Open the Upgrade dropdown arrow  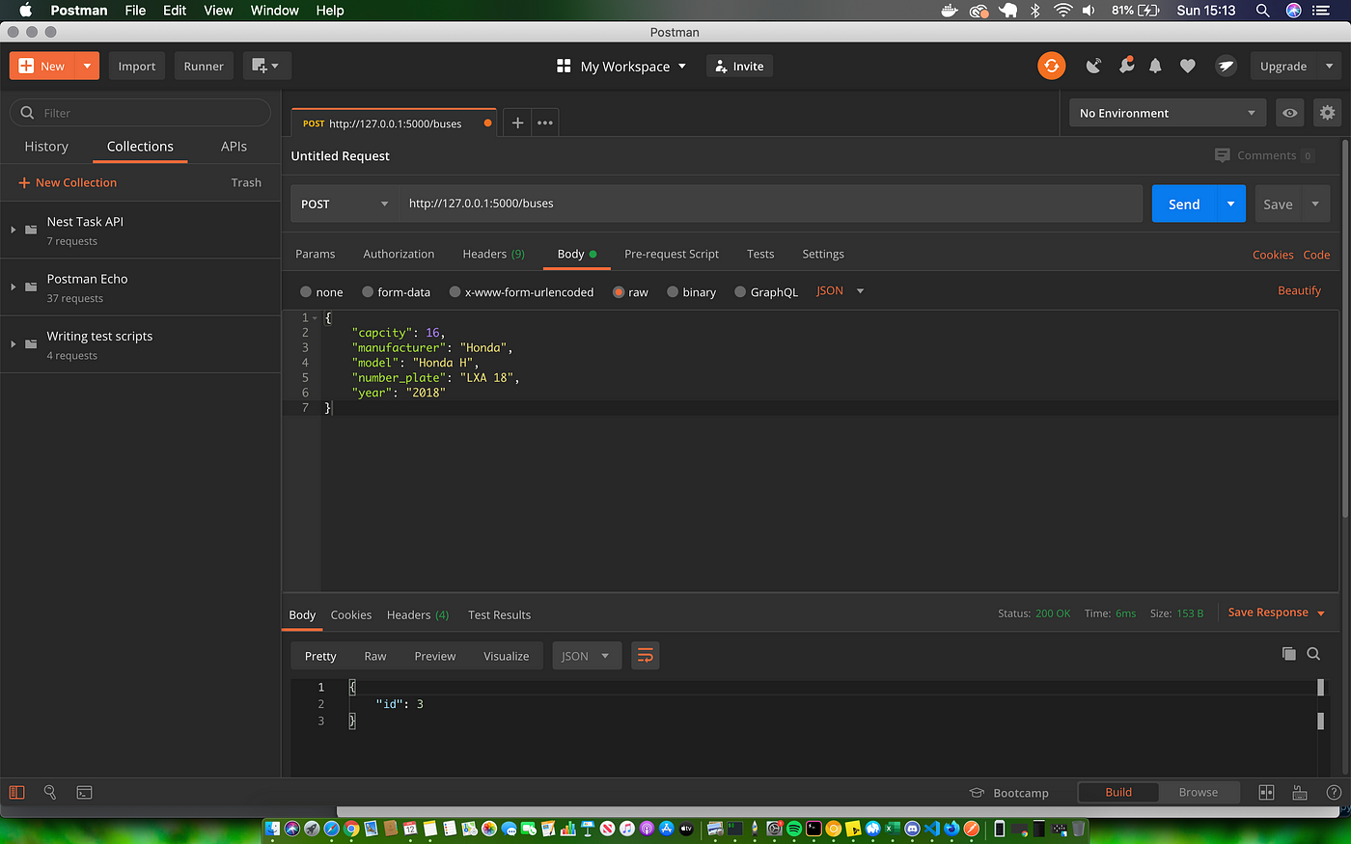pos(1329,66)
